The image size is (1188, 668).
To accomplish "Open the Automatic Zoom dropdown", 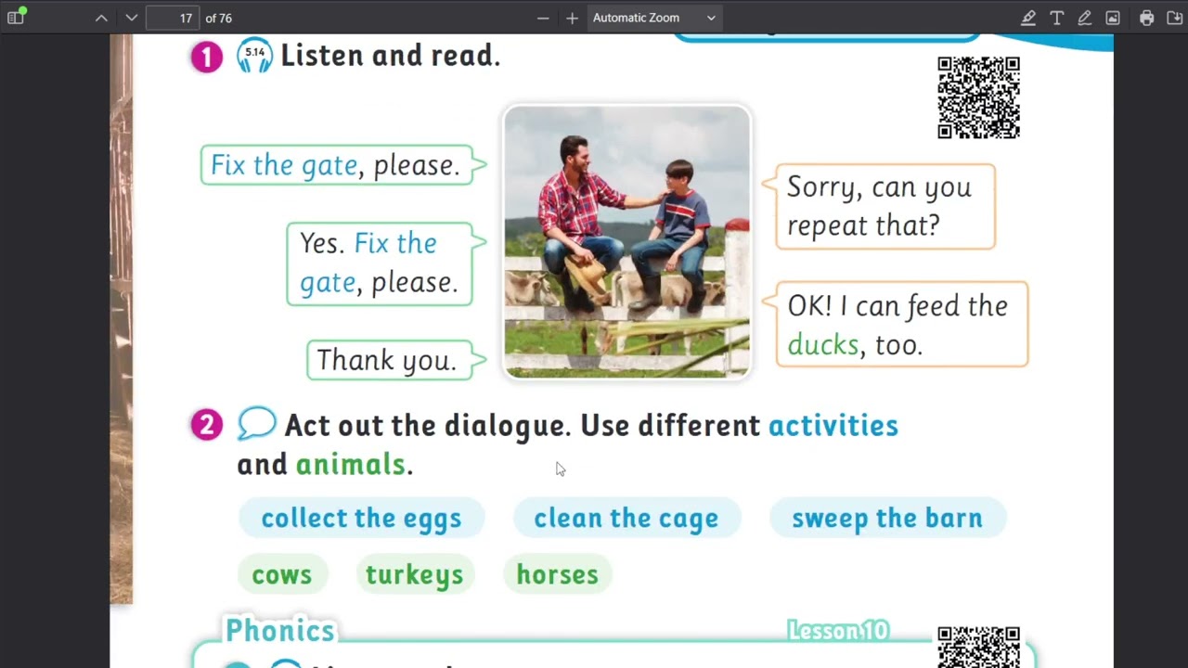I will tap(654, 18).
